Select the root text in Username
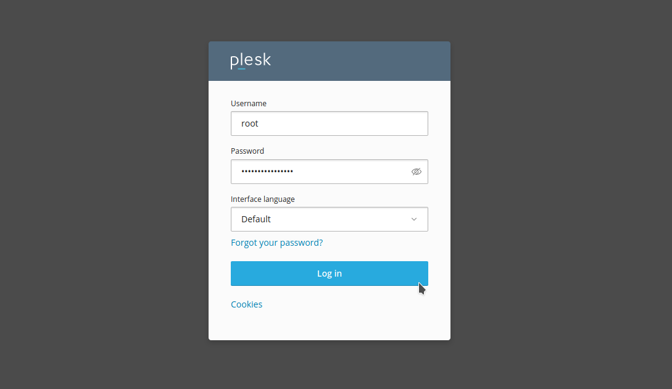Image resolution: width=672 pixels, height=389 pixels. point(249,123)
